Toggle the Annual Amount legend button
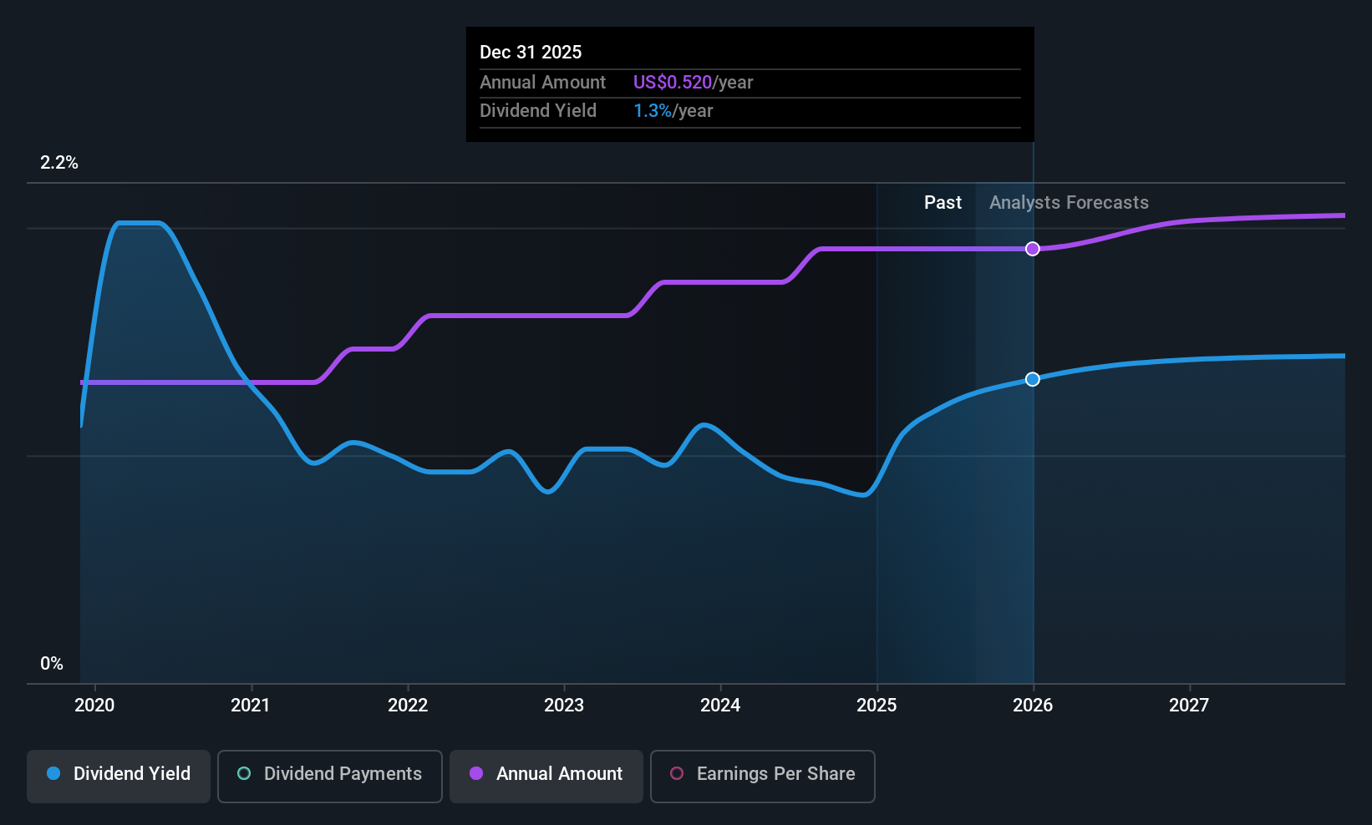Viewport: 1372px width, 825px height. pyautogui.click(x=546, y=776)
